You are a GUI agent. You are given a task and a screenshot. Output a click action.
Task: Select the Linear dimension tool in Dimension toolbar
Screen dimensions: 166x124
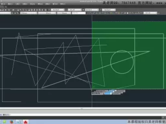pyautogui.click(x=88, y=13)
